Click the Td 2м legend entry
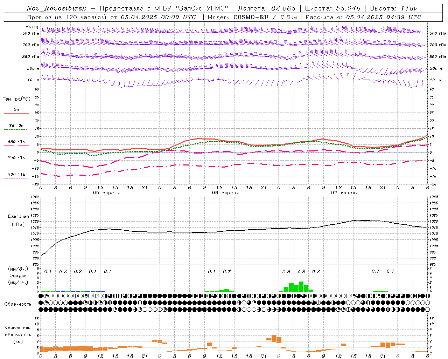The image size is (448, 359). (x=16, y=126)
